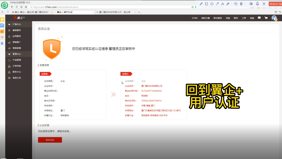Click the 认证反馈 section heading

[44, 125]
